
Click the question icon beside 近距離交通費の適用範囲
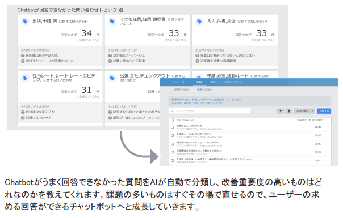(x=197, y=61)
